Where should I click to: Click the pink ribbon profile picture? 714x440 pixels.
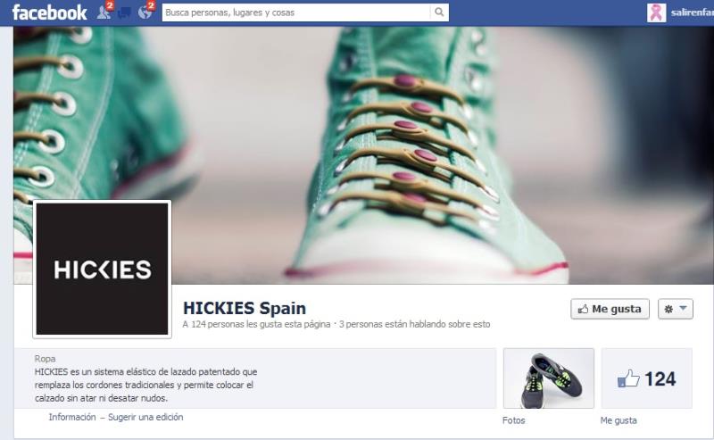(656, 12)
